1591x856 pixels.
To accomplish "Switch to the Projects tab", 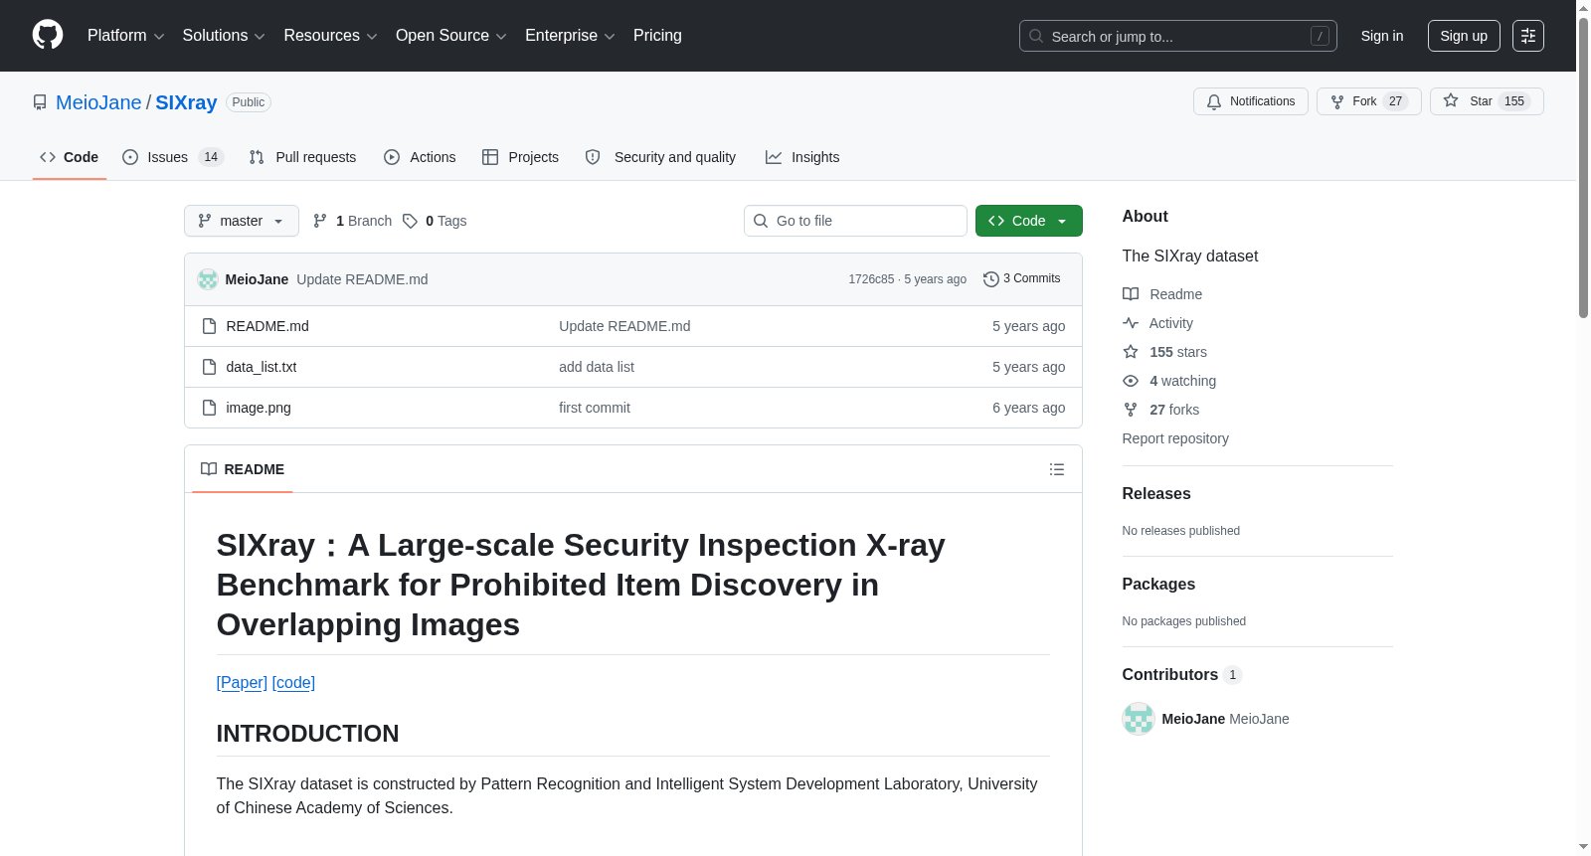I will pyautogui.click(x=520, y=157).
